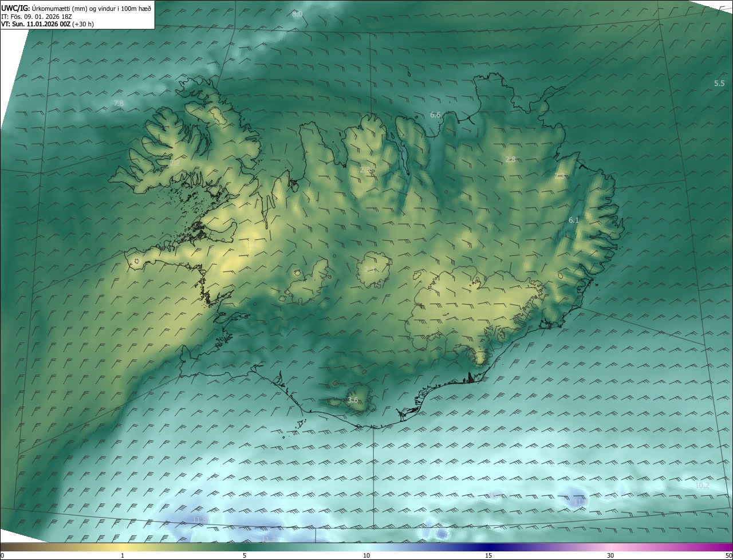Click the "11.8" value label
Viewport: 733px width, 560px height.
click(199, 519)
